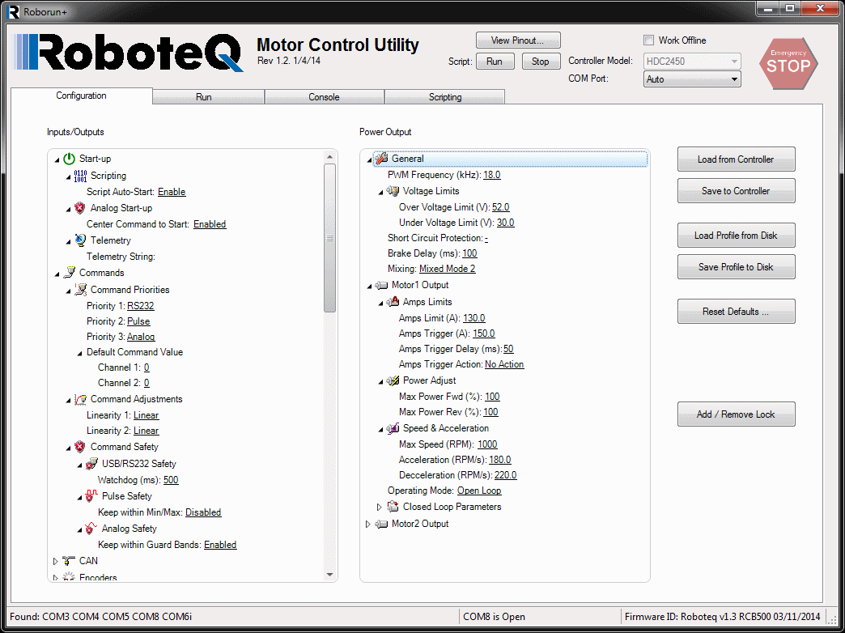The image size is (845, 633).
Task: Toggle Script Auto-Start Enable value
Action: 172,192
